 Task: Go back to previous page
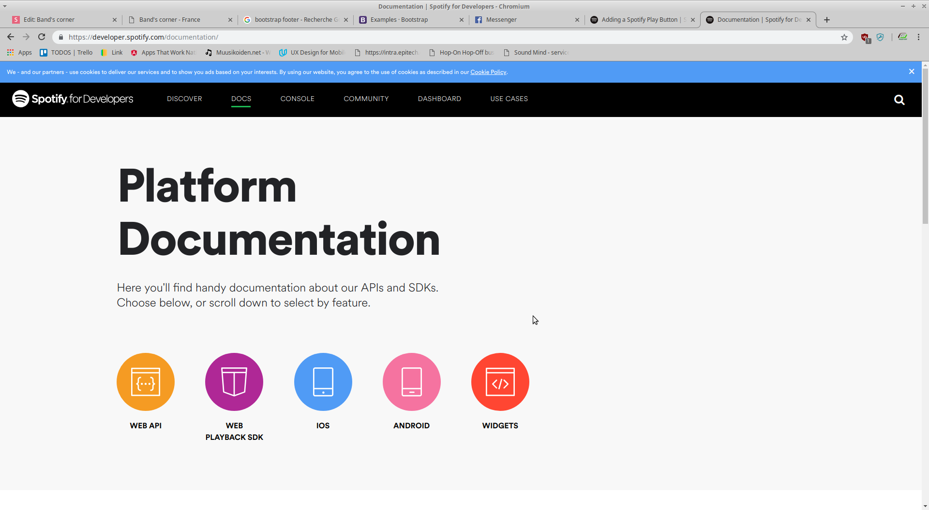[x=11, y=37]
